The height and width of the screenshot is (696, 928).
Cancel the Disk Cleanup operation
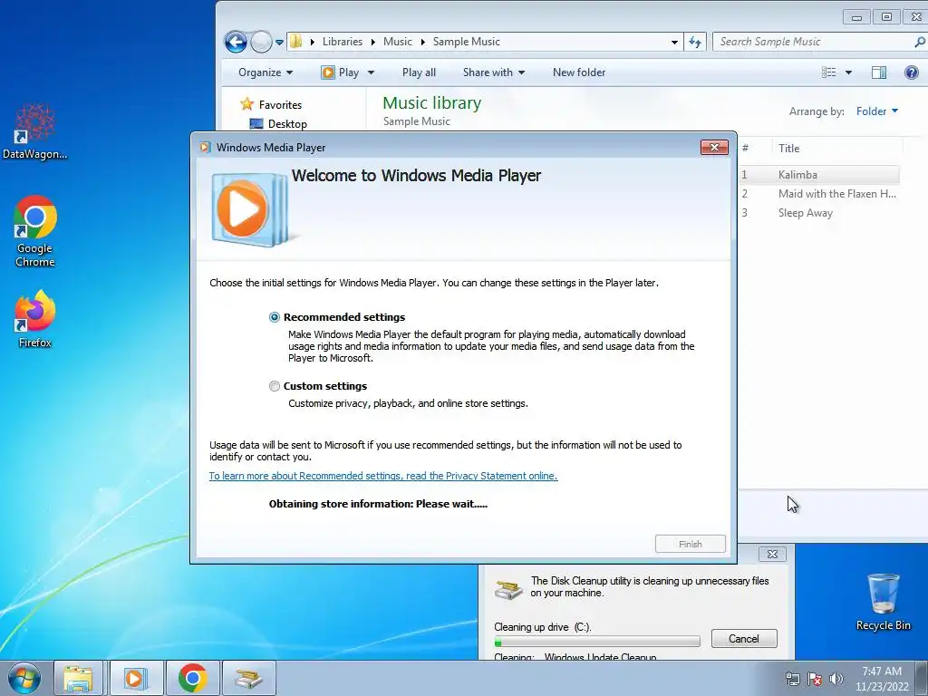tap(744, 639)
